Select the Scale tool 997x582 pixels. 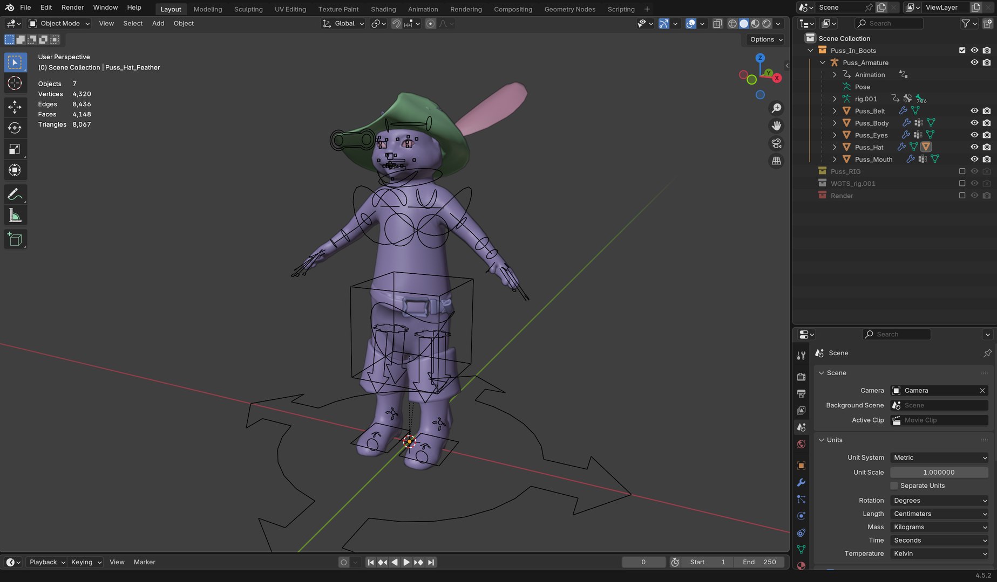(15, 149)
